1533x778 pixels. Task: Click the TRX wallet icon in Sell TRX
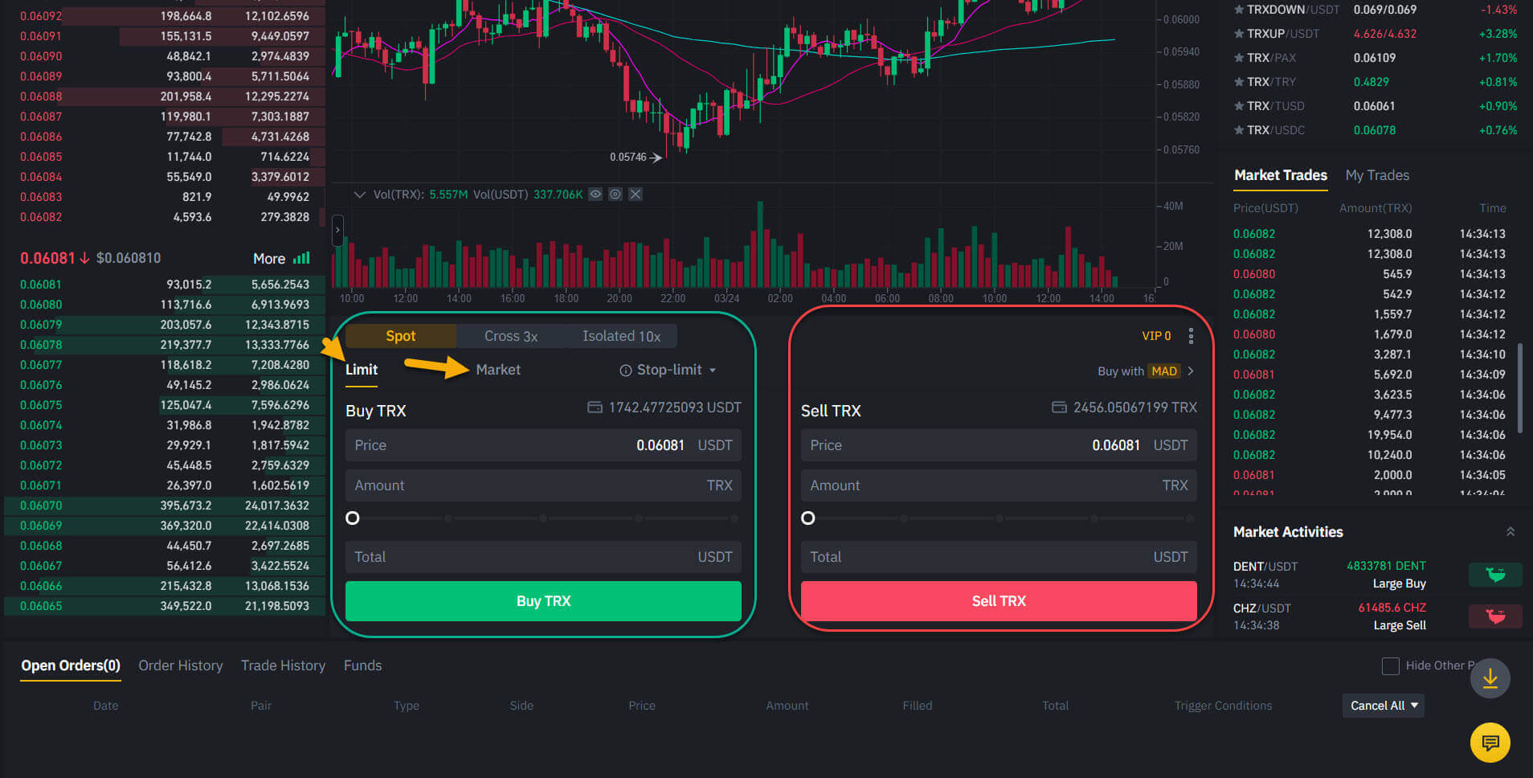(x=1060, y=407)
